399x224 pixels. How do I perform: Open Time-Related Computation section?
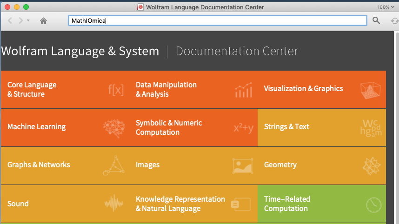tap(287, 204)
